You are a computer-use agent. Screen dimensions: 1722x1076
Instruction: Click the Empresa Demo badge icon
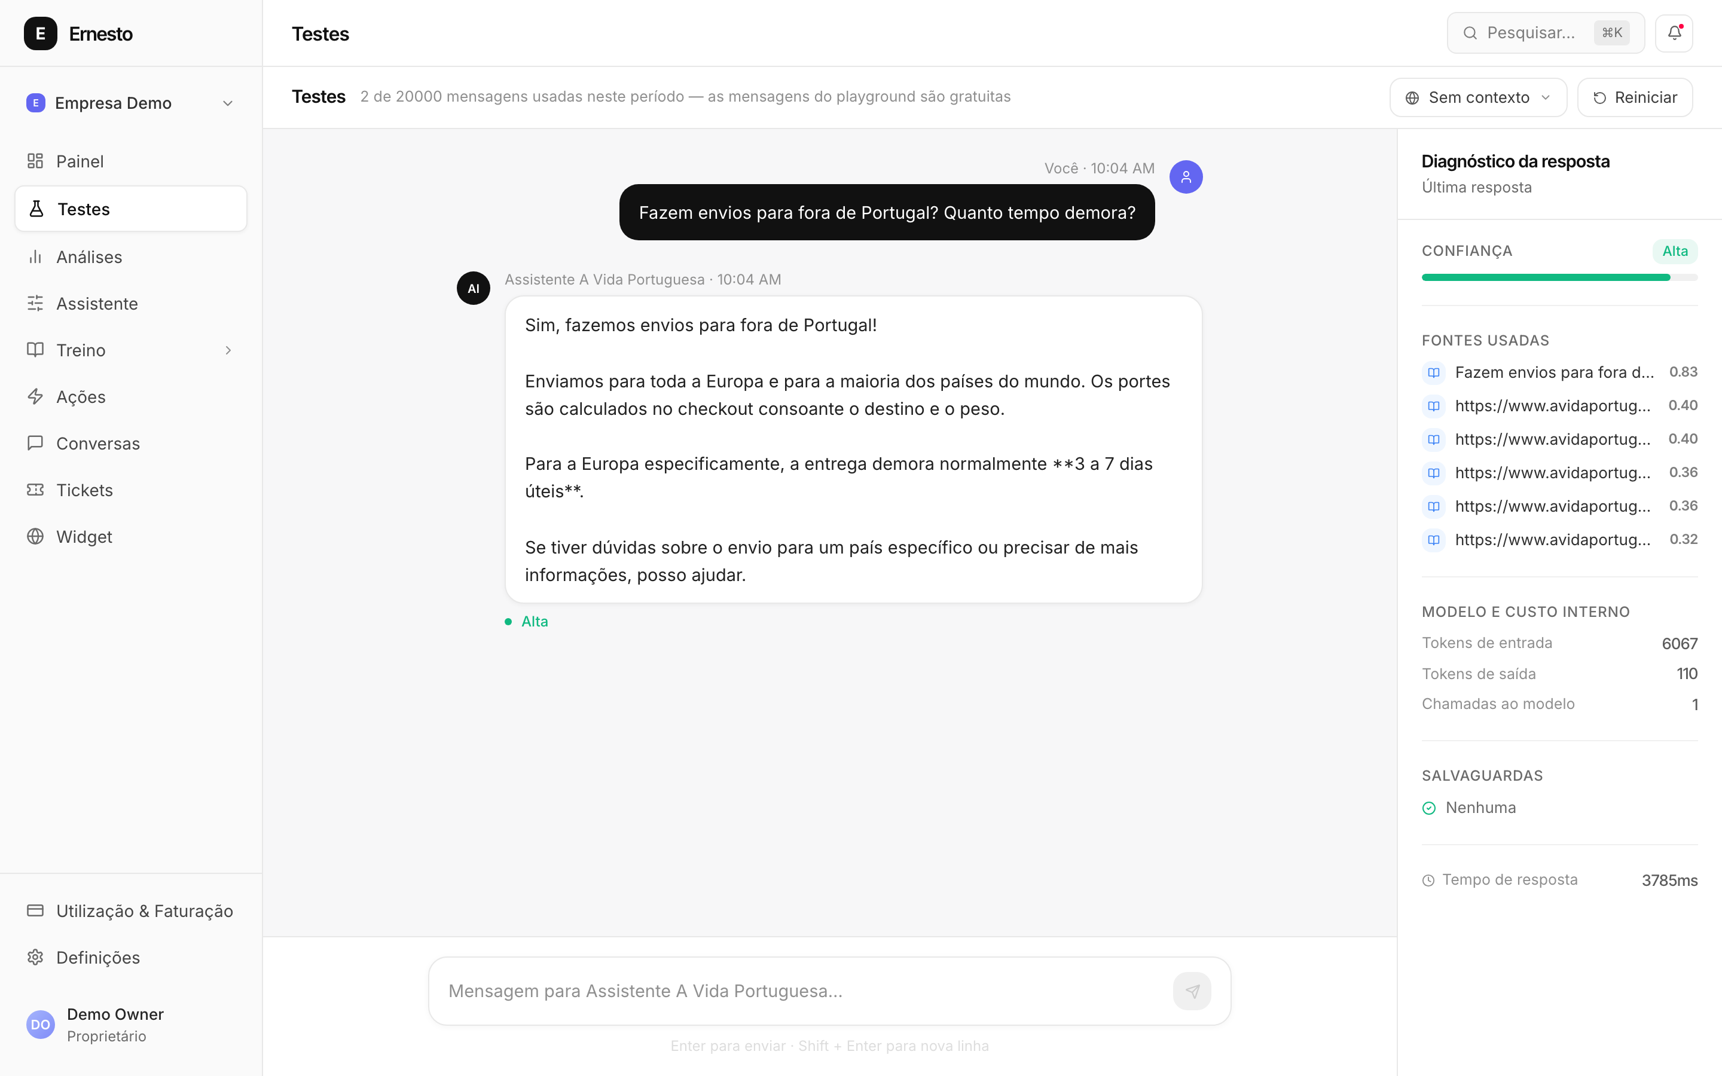pyautogui.click(x=36, y=102)
